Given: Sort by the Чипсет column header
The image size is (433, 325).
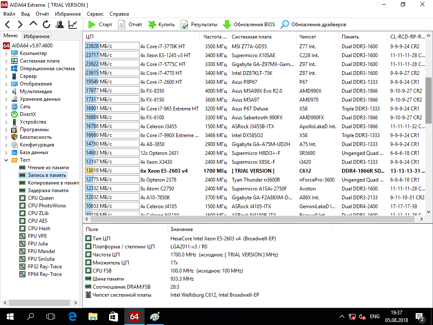Looking at the screenshot, I should (x=318, y=37).
